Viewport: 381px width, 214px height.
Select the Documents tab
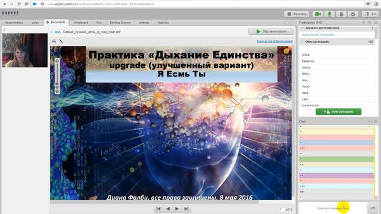pos(56,23)
